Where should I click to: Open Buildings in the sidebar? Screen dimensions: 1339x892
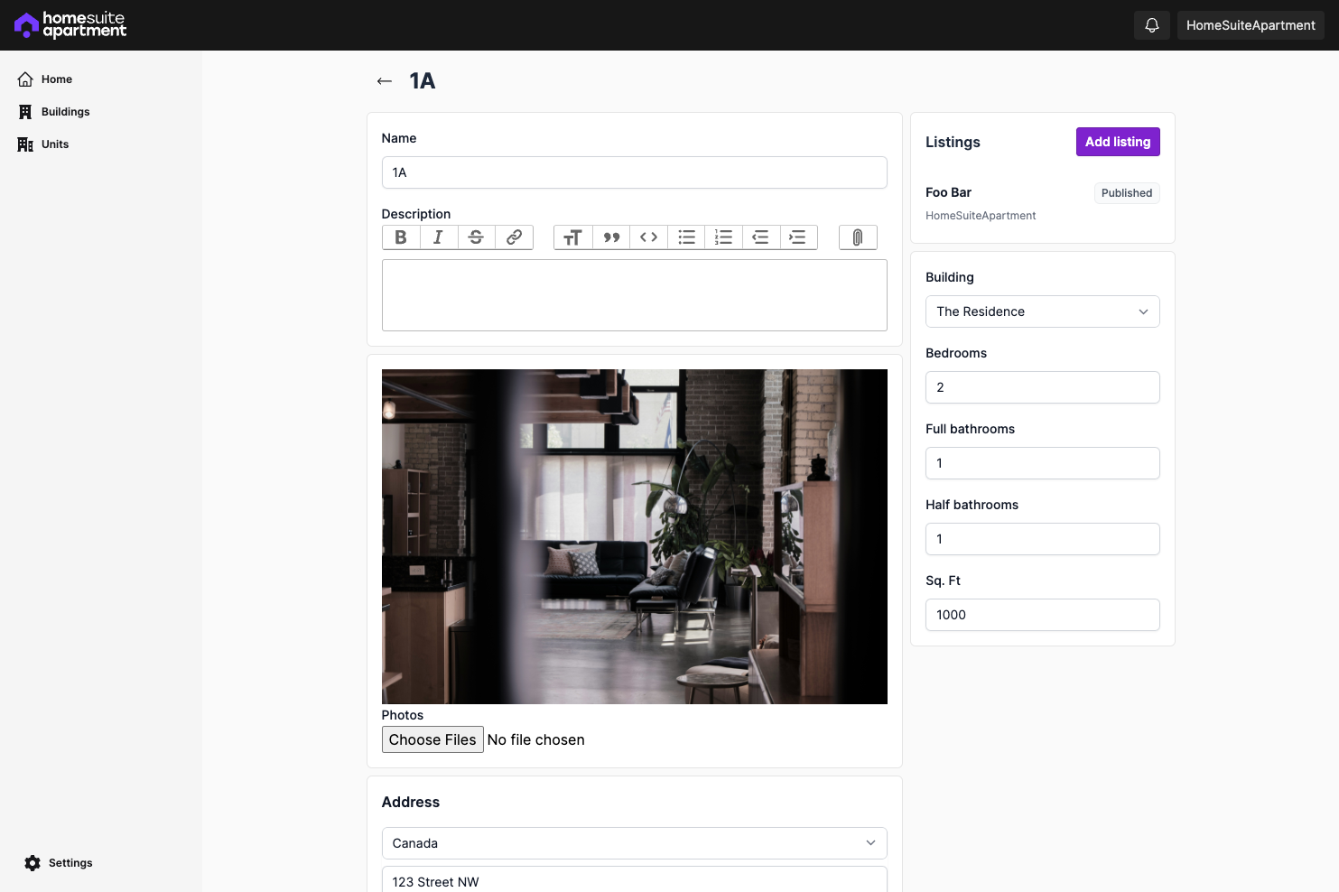point(54,112)
